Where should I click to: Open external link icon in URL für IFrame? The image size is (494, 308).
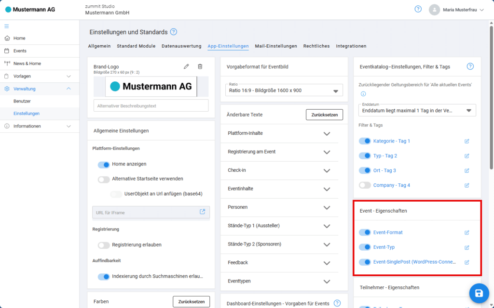(202, 212)
